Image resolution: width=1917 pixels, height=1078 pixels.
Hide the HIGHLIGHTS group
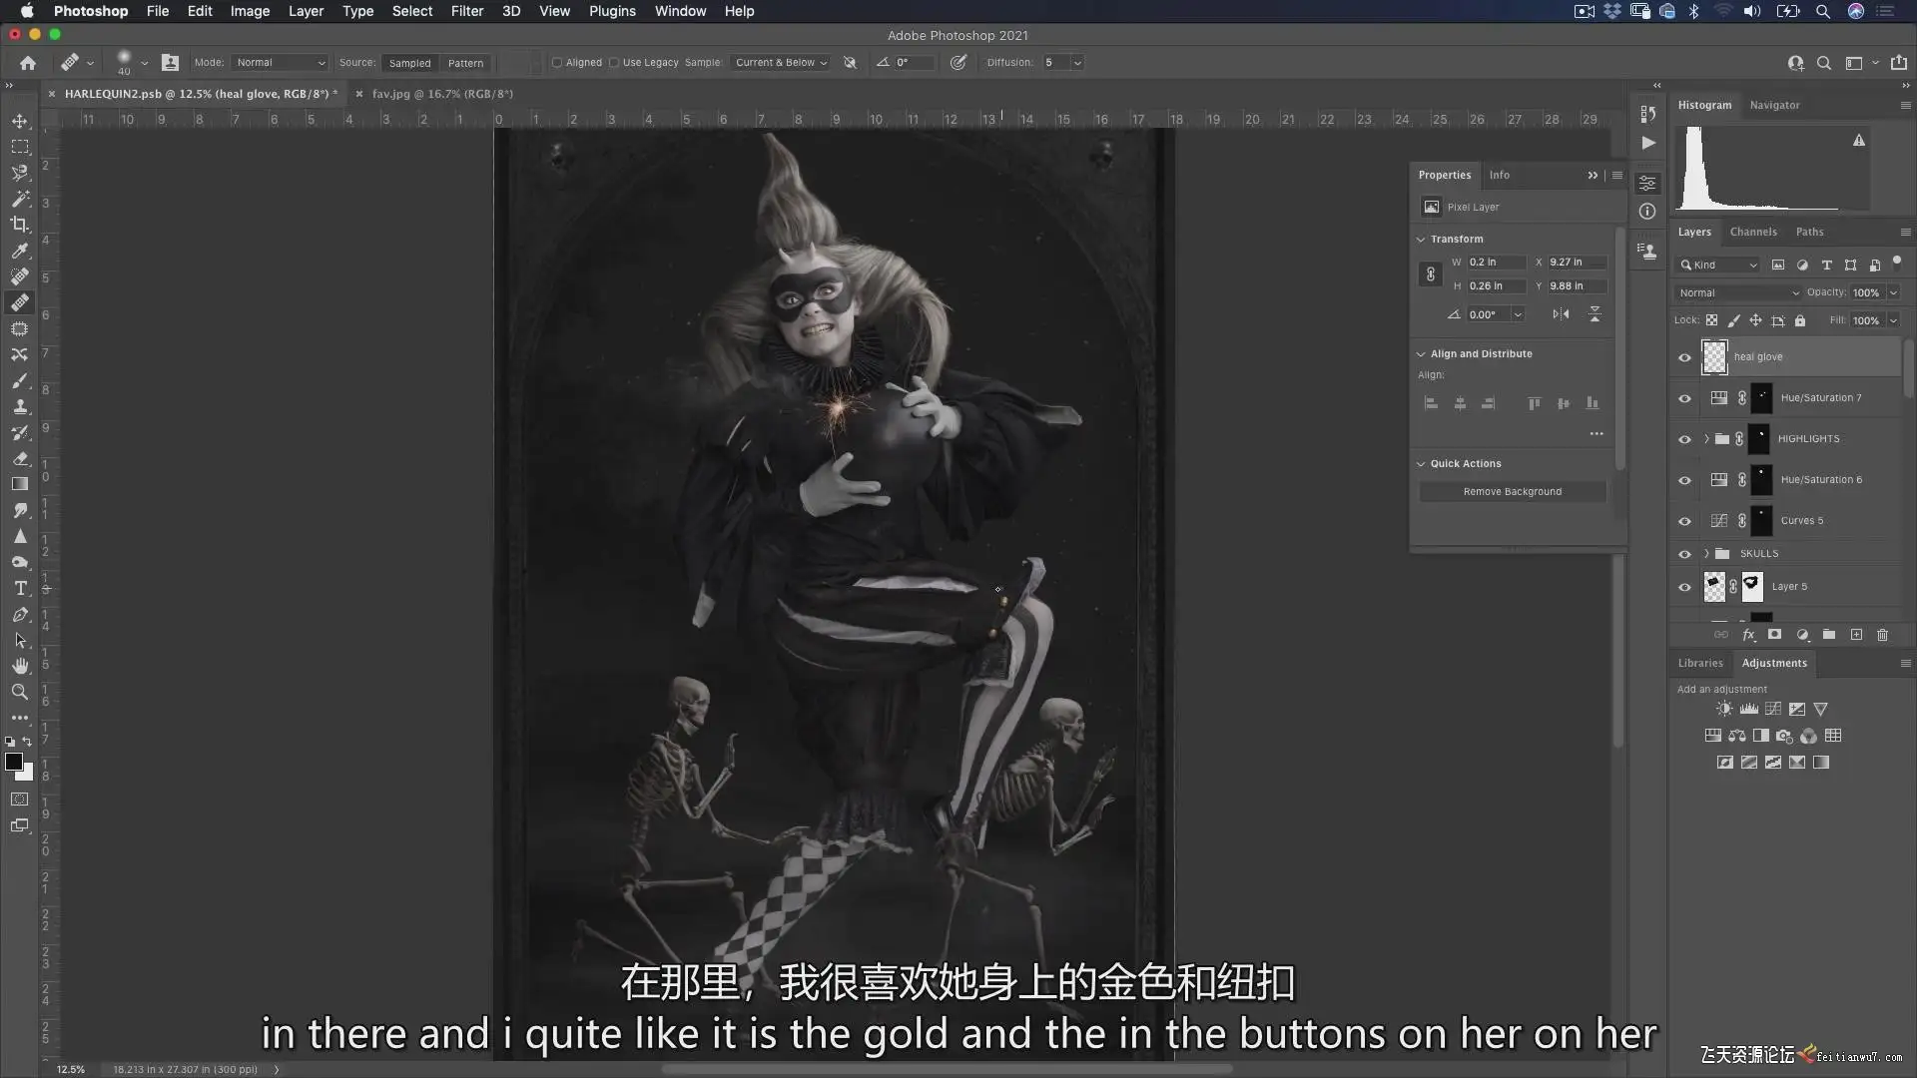[1685, 439]
